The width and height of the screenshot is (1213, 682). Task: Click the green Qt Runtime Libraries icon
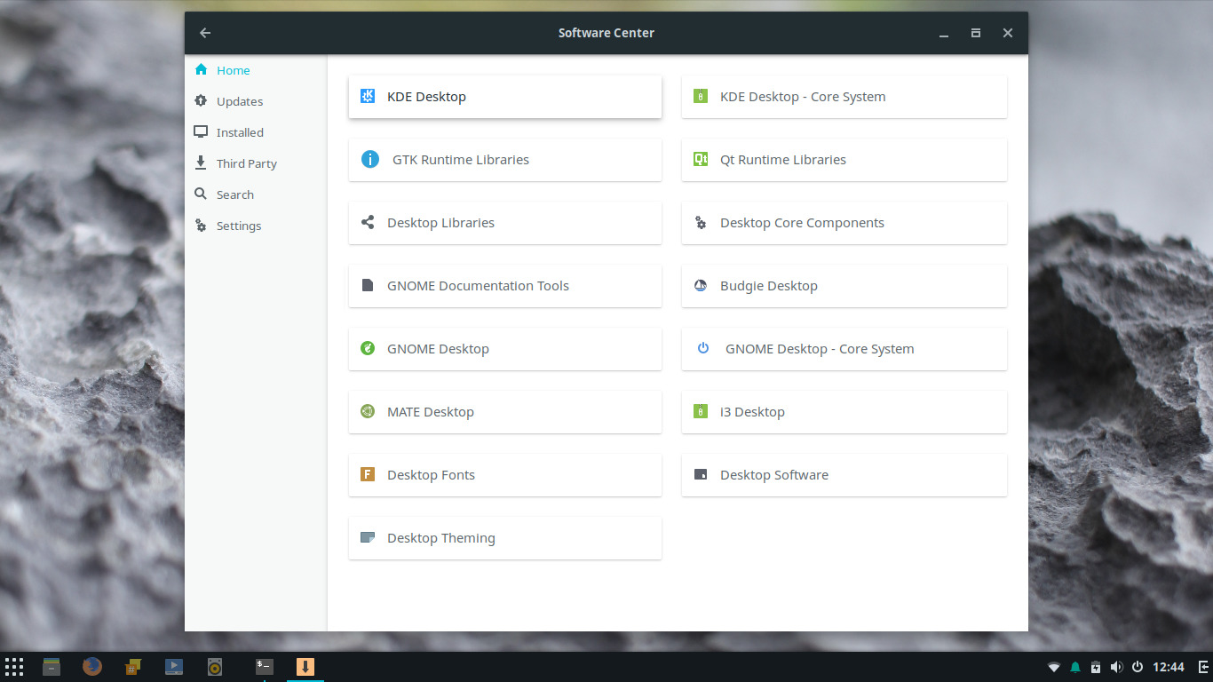coord(702,159)
